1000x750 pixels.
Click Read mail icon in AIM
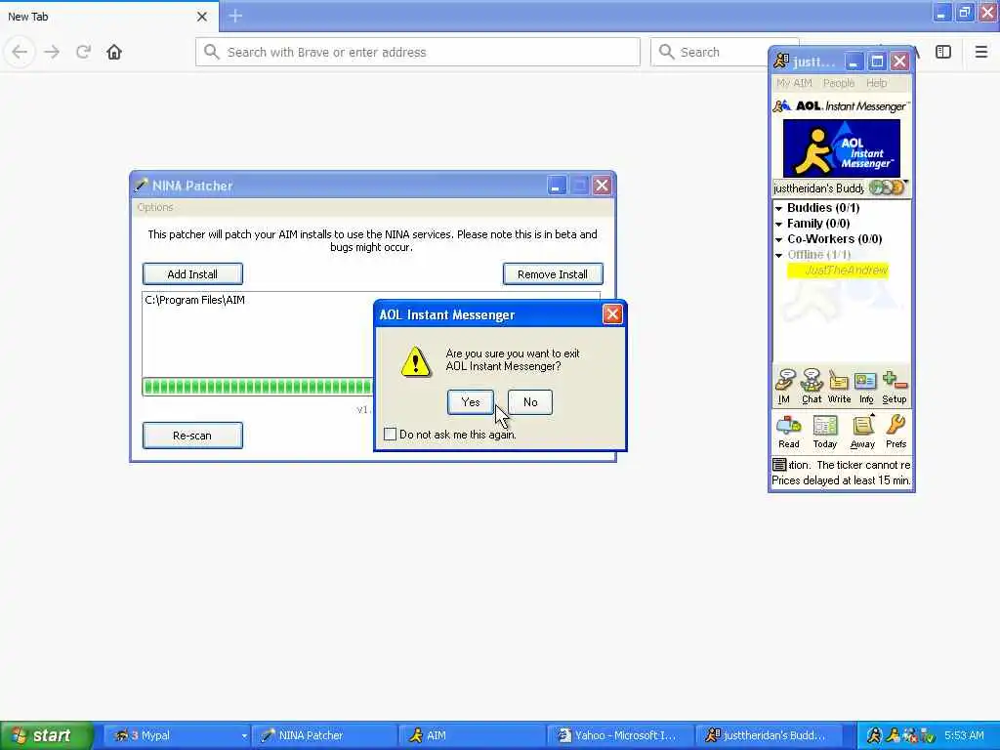point(788,432)
